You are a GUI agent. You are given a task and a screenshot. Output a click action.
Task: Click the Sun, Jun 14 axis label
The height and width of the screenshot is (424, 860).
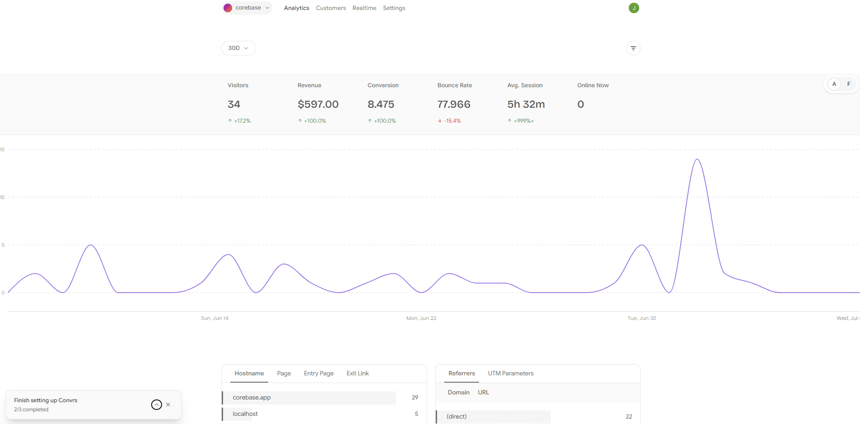pyautogui.click(x=214, y=318)
